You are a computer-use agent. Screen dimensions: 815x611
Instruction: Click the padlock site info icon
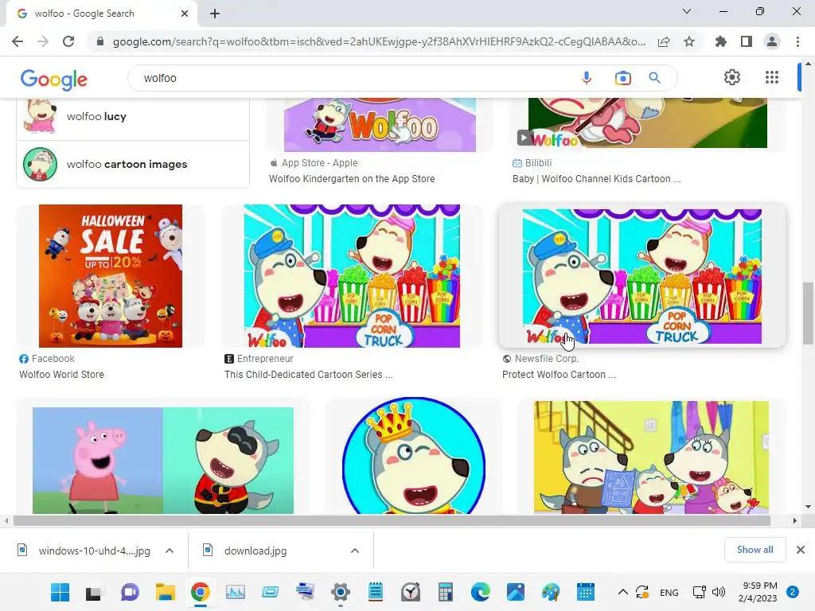(100, 41)
